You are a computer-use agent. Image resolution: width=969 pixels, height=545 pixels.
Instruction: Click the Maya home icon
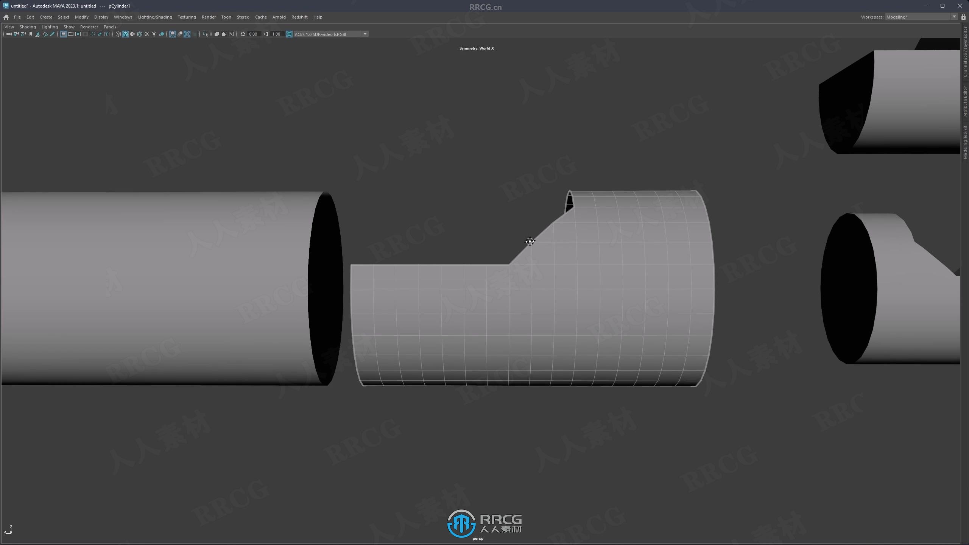coord(6,17)
